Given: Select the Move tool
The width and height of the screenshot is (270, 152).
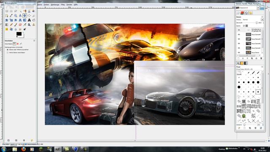Looking at the screenshot, I should [24, 16].
